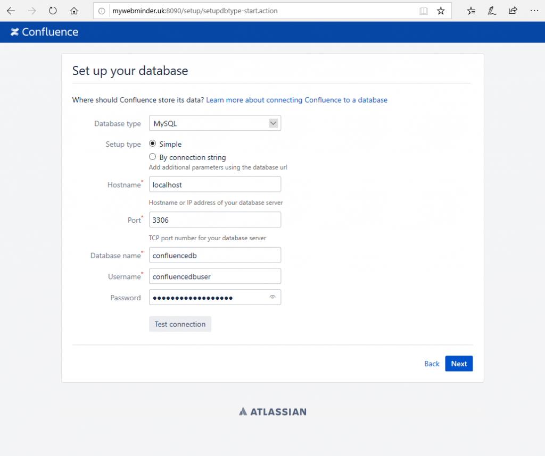Viewport: 545px width, 456px height.
Task: Click the 'Add additional parameters' hint text
Action: [218, 167]
